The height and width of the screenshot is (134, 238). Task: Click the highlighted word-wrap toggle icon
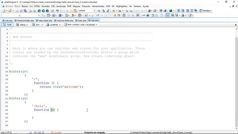pyautogui.click(x=168, y=15)
